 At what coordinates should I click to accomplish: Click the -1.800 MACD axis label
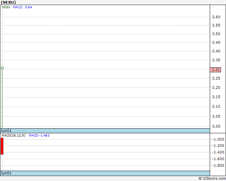click(218, 165)
